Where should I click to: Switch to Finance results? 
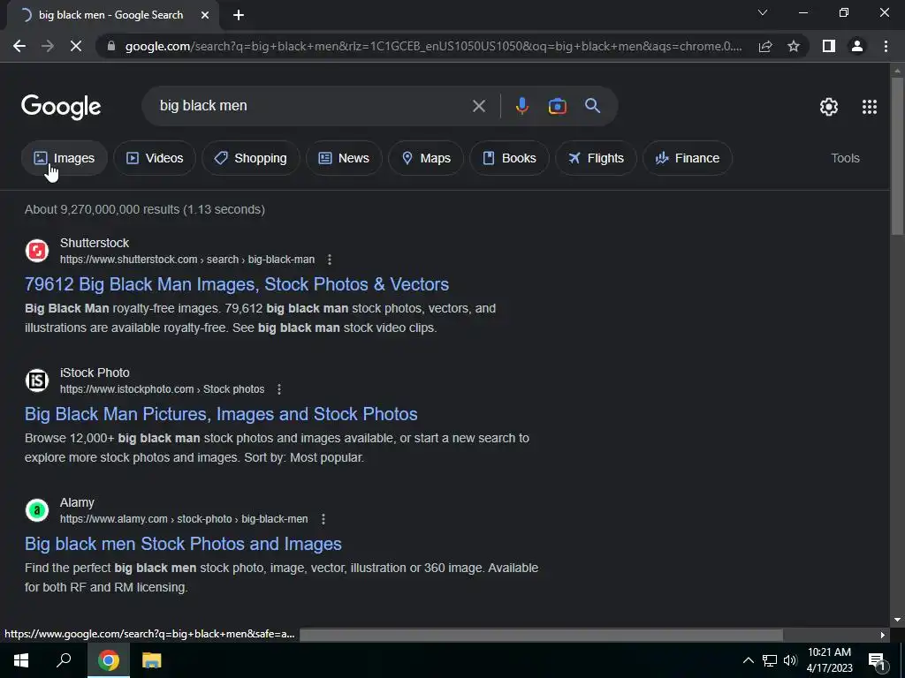pos(688,158)
